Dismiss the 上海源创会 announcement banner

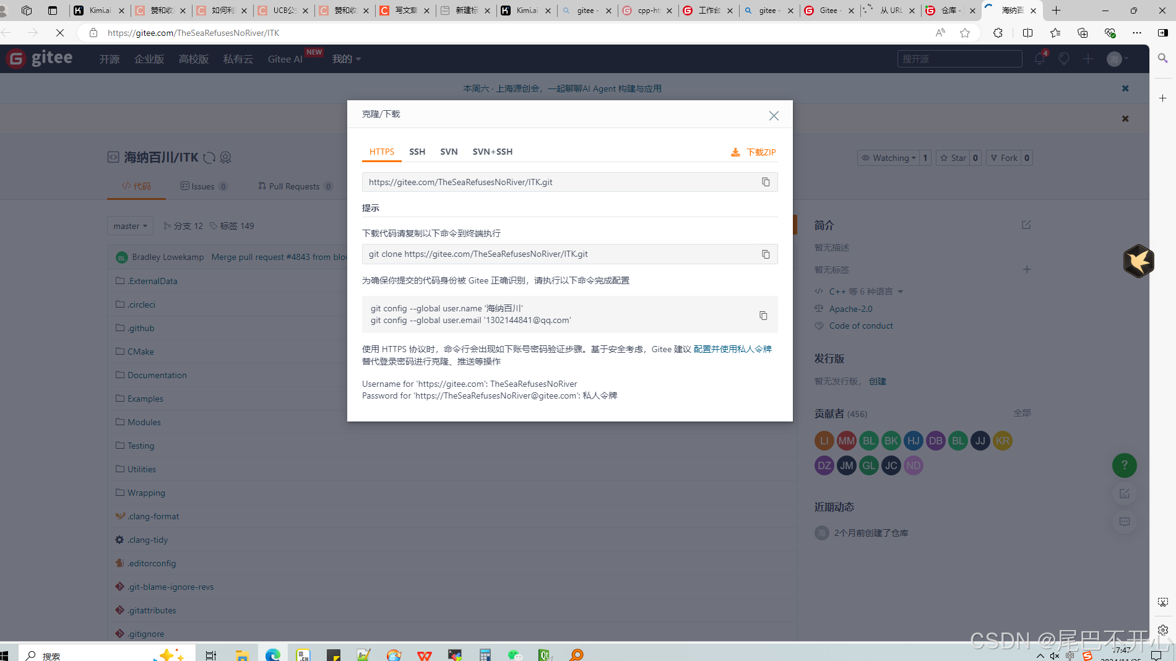[x=1125, y=89]
